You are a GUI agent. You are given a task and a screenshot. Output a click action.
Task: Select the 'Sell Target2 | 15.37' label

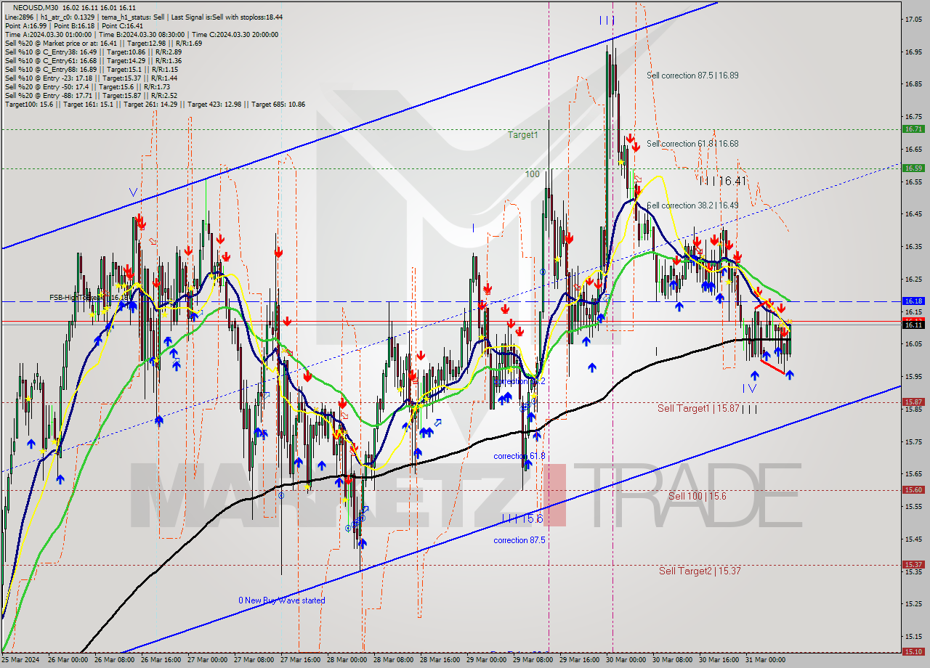(x=700, y=571)
